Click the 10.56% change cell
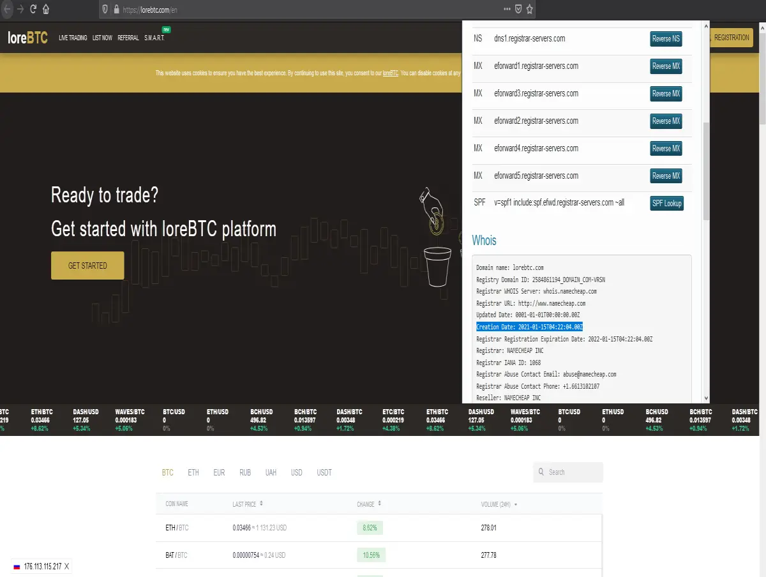 [370, 555]
